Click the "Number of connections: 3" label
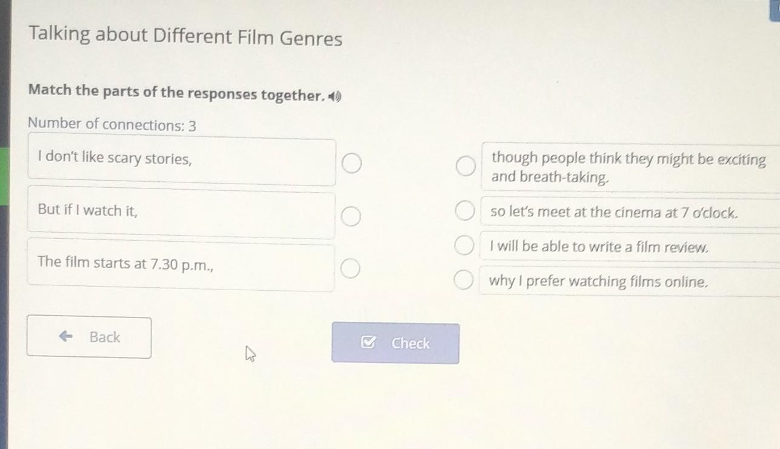The height and width of the screenshot is (449, 780). (112, 125)
